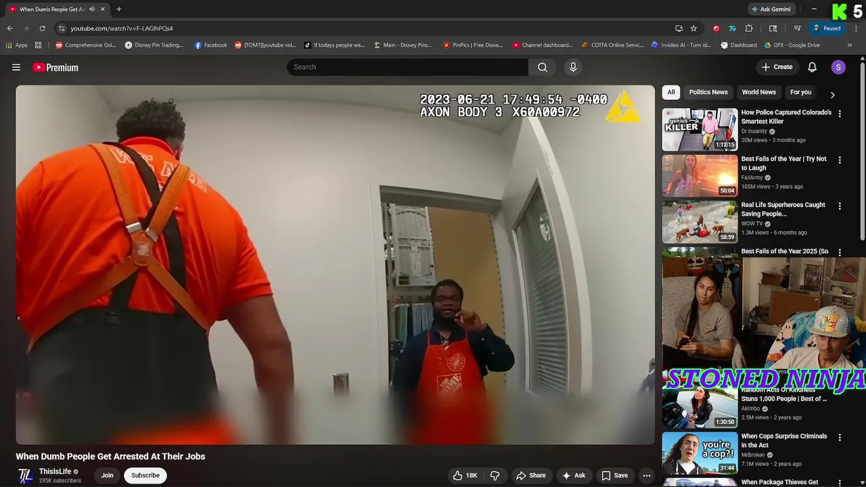The image size is (866, 487).
Task: Click the page vertical scrollbar
Action: pyautogui.click(x=862, y=150)
